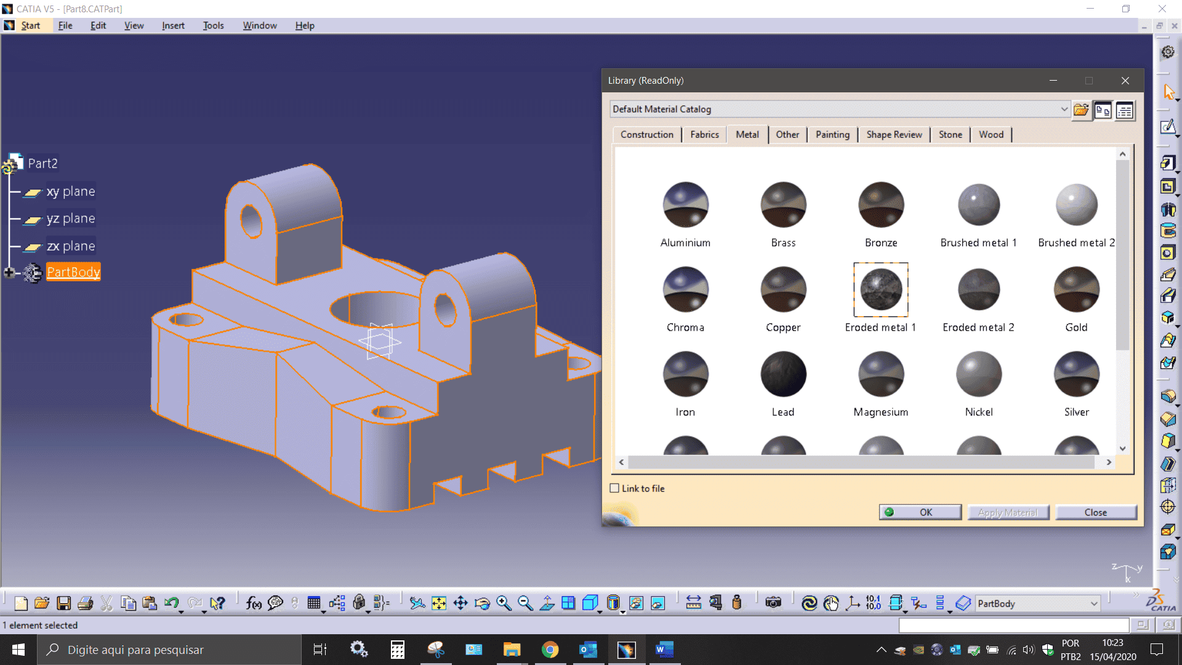
Task: Switch library to list display mode
Action: [1125, 110]
